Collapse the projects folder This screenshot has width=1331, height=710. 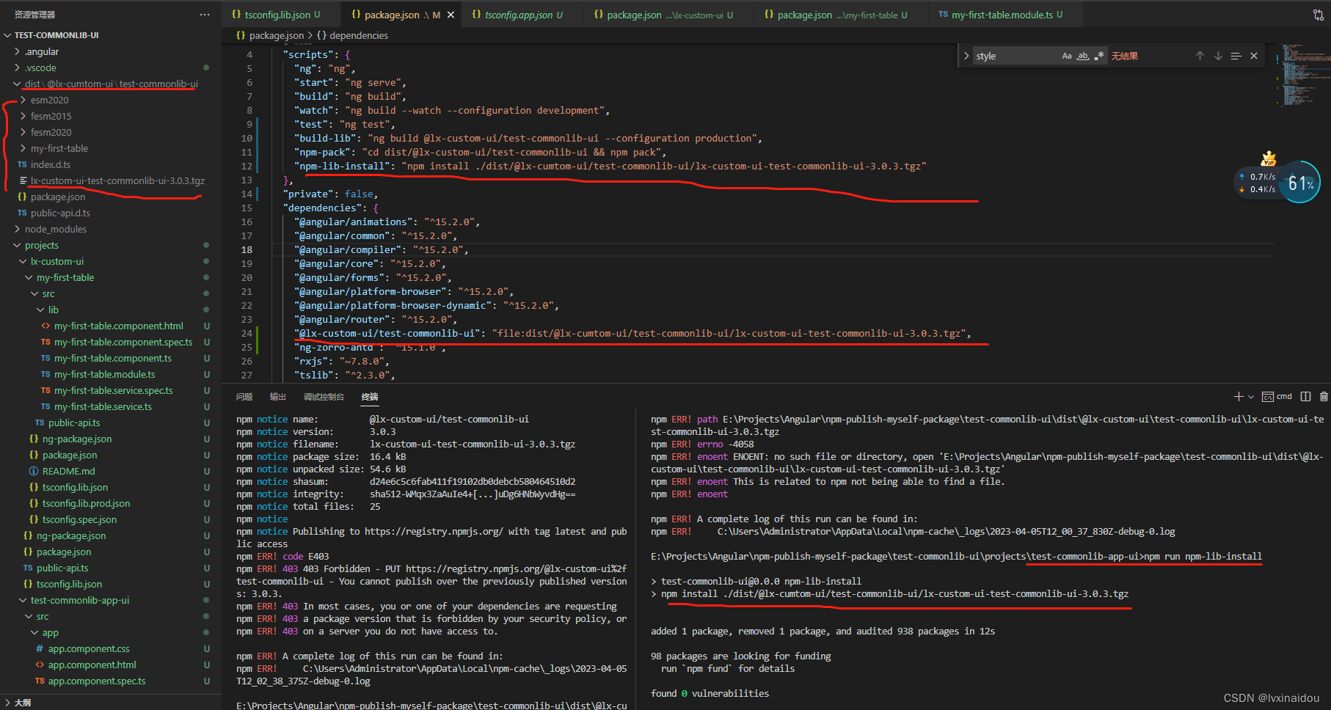[x=18, y=245]
